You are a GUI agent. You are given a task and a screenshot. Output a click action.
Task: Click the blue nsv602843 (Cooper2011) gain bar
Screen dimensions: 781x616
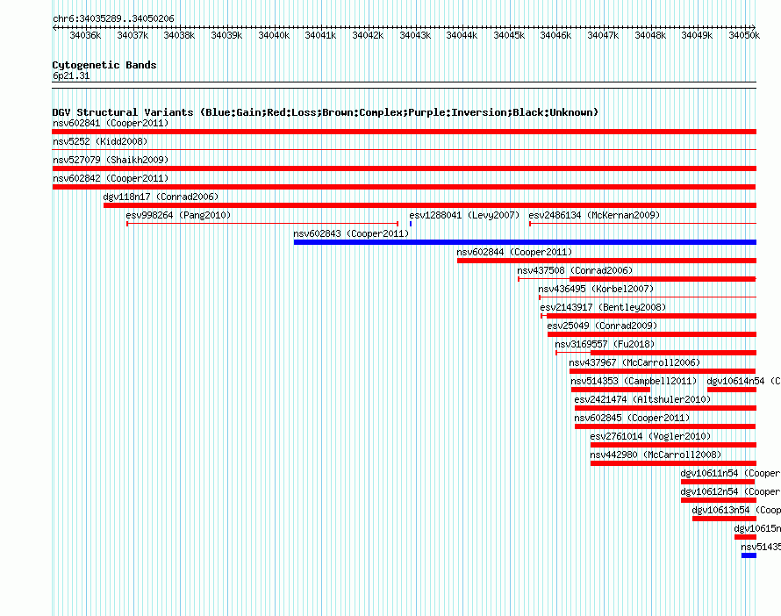[525, 242]
